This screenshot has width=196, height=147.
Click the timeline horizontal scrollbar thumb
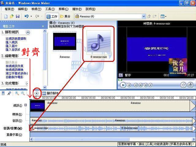[81, 139]
